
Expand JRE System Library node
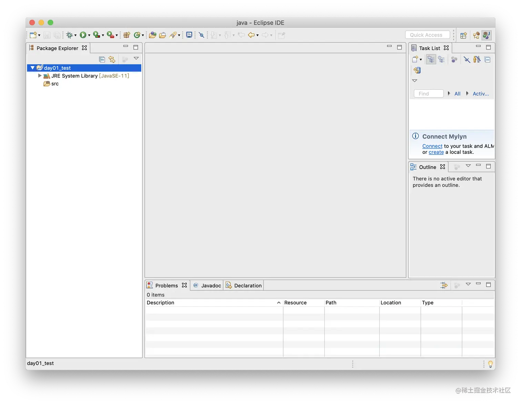[x=40, y=76]
